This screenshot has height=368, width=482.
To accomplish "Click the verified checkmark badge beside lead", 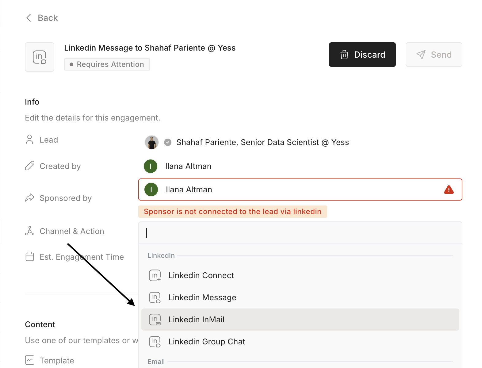I will click(168, 142).
